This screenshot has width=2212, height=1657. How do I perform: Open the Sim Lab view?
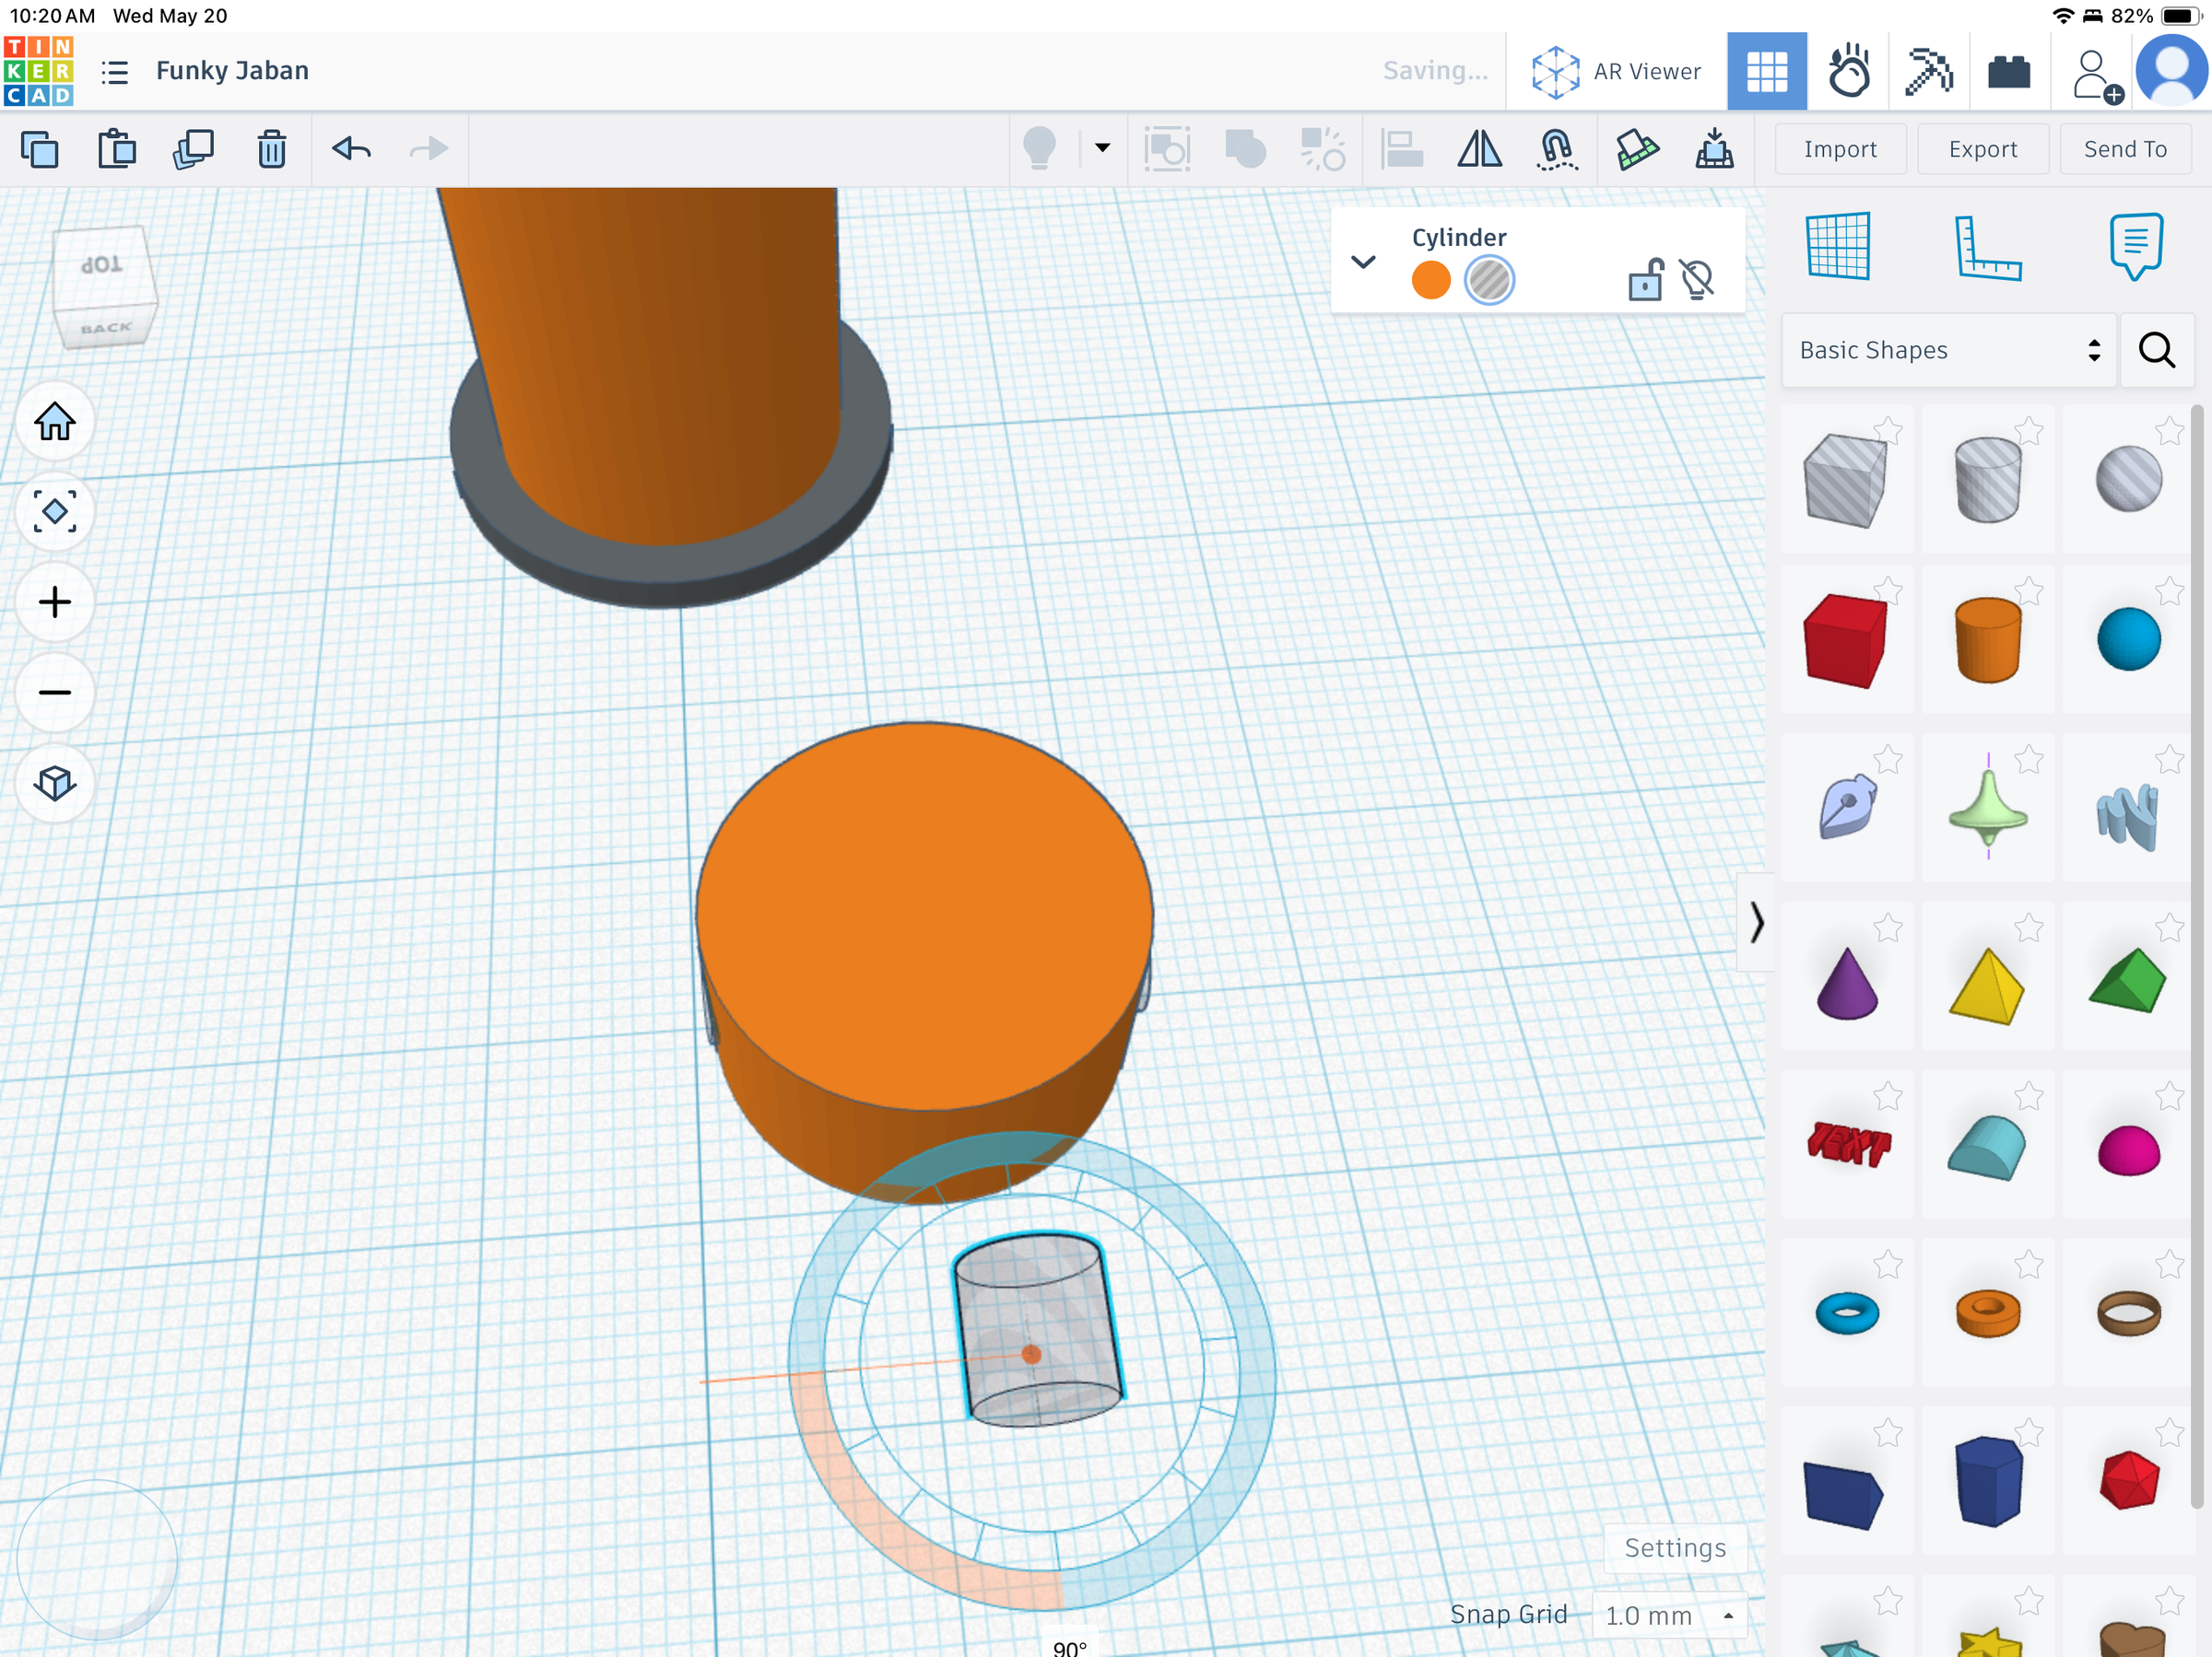1848,72
